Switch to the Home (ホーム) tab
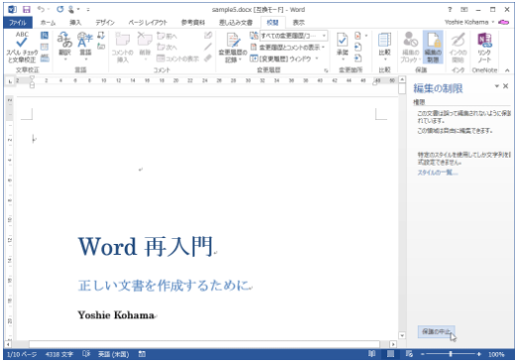515x362 pixels. click(x=48, y=22)
